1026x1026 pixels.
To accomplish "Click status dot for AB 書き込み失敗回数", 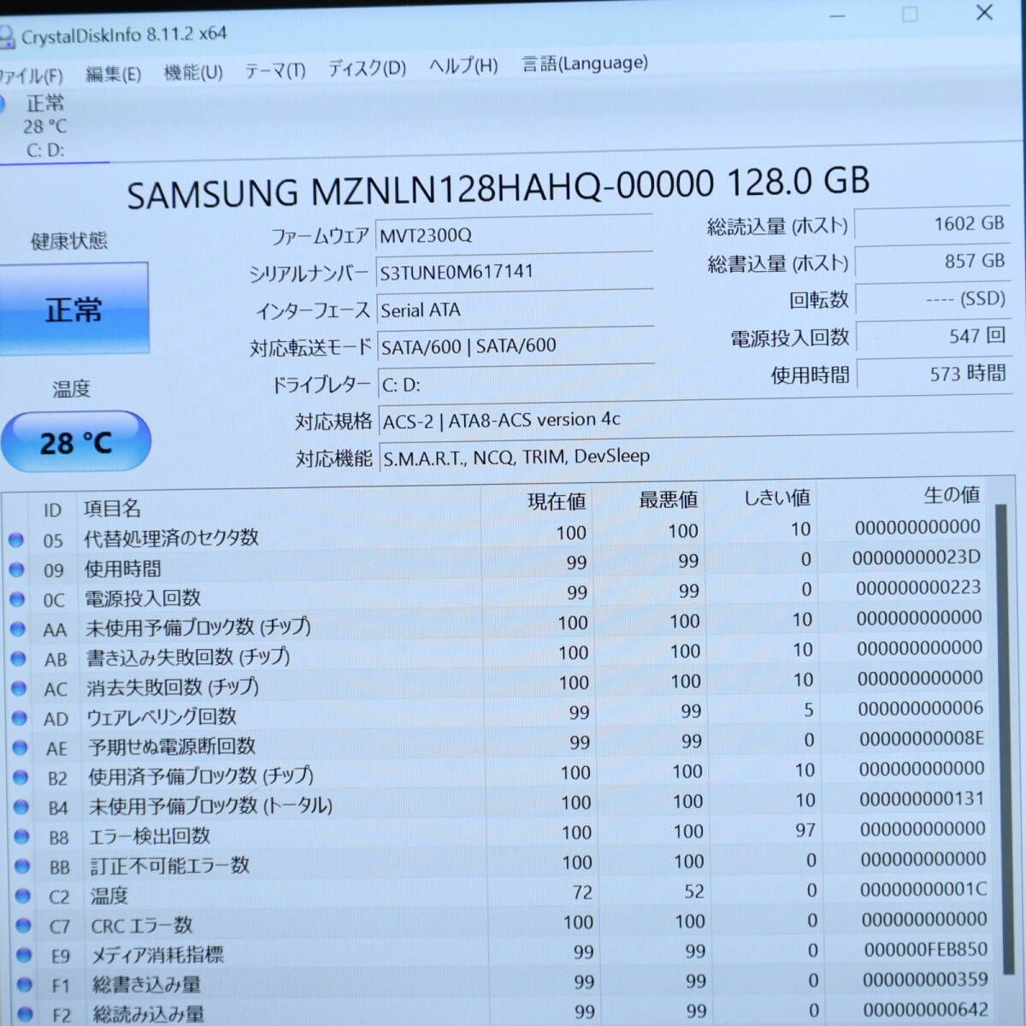I will pos(18,659).
